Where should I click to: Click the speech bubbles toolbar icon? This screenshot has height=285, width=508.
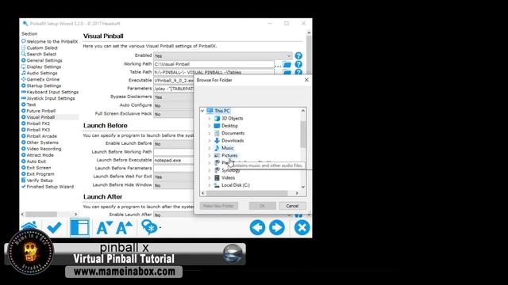[149, 227]
